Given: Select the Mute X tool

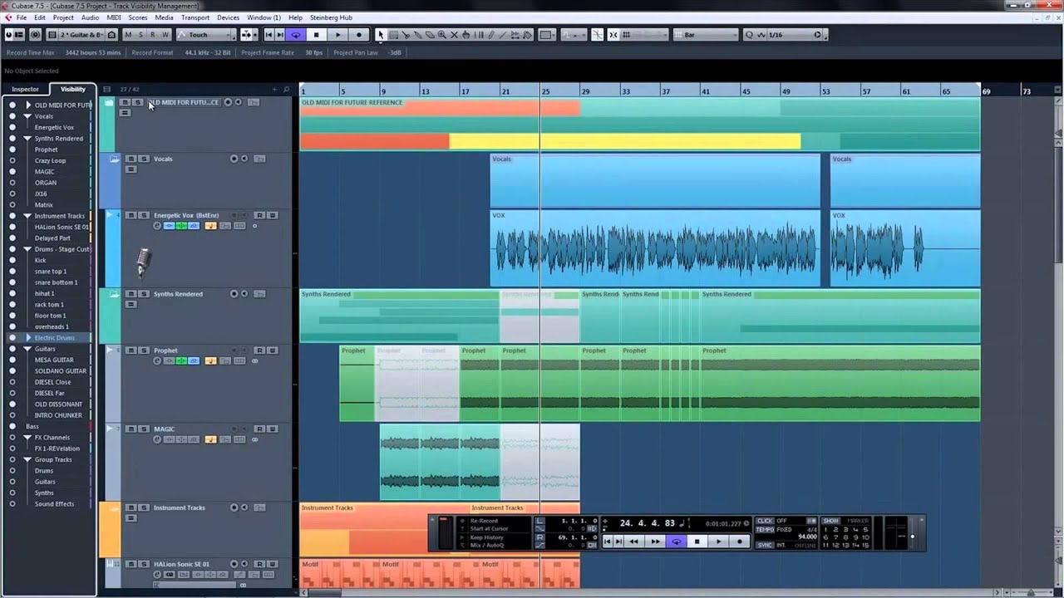Looking at the screenshot, I should point(454,35).
